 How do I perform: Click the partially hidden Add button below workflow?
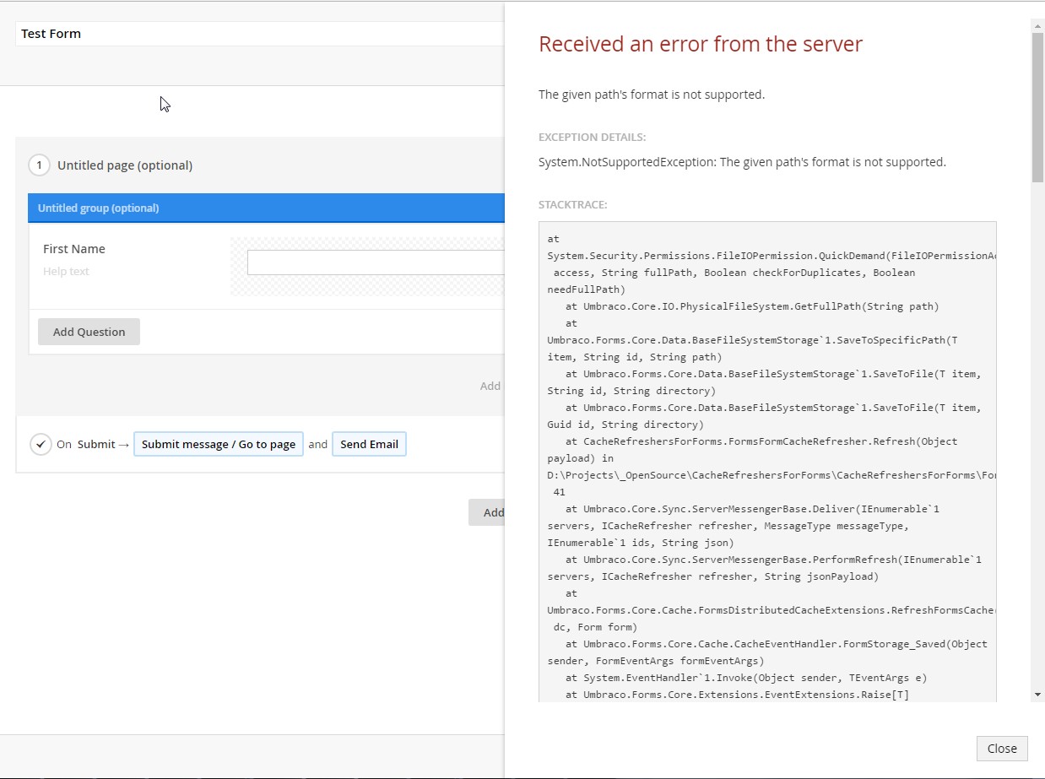tap(487, 512)
